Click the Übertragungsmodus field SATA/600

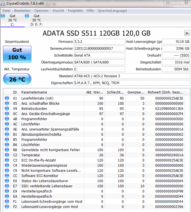click(99, 62)
